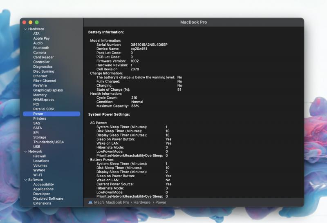The image size is (327, 223).
Task: Open Fibre Channel in the sidebar
Action: pos(45,80)
